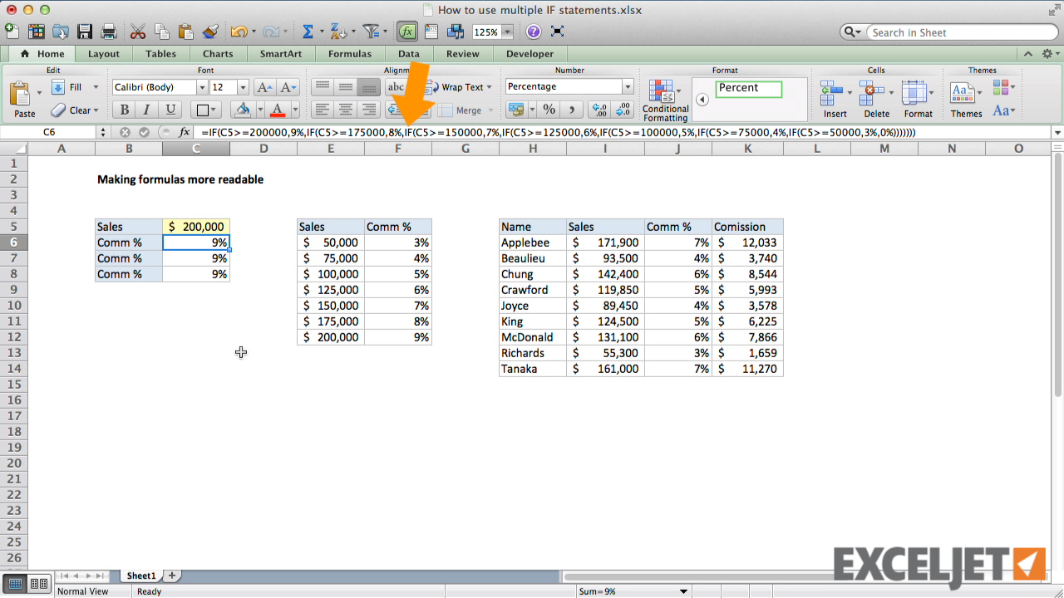Open Excel Help with the purple question mark
This screenshot has width=1064, height=598.
click(x=534, y=32)
